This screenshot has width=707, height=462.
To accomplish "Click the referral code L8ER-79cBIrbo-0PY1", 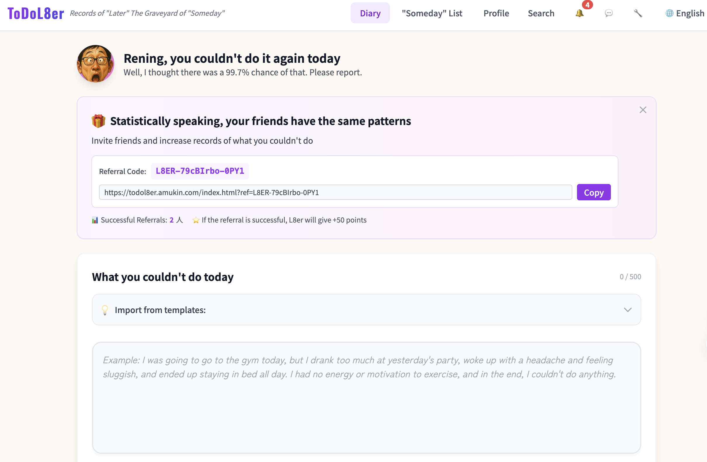I will click(200, 171).
